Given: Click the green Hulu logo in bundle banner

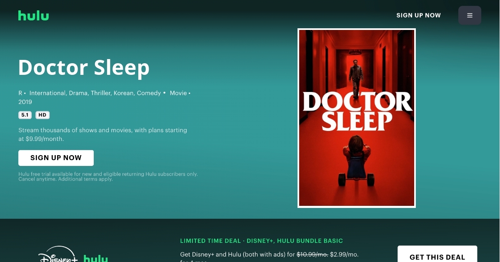Looking at the screenshot, I should 95,258.
